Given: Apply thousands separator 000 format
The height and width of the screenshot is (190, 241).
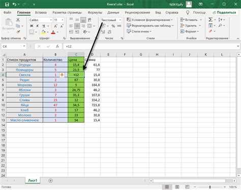Looking at the screenshot, I should [119, 26].
